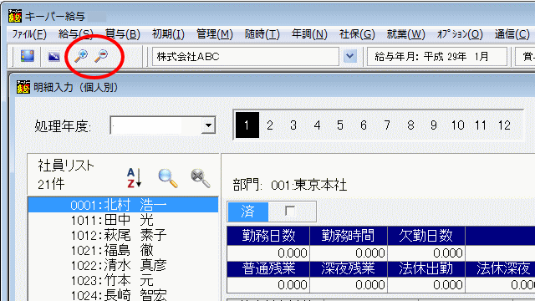Select month 9 in month selector
The height and width of the screenshot is (301, 535).
coord(434,125)
